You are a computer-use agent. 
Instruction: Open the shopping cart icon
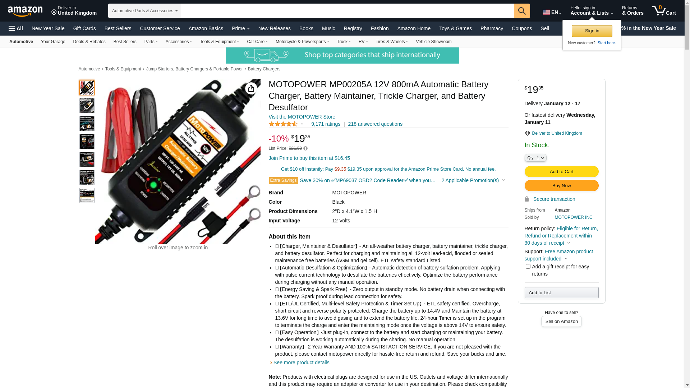pos(664,10)
